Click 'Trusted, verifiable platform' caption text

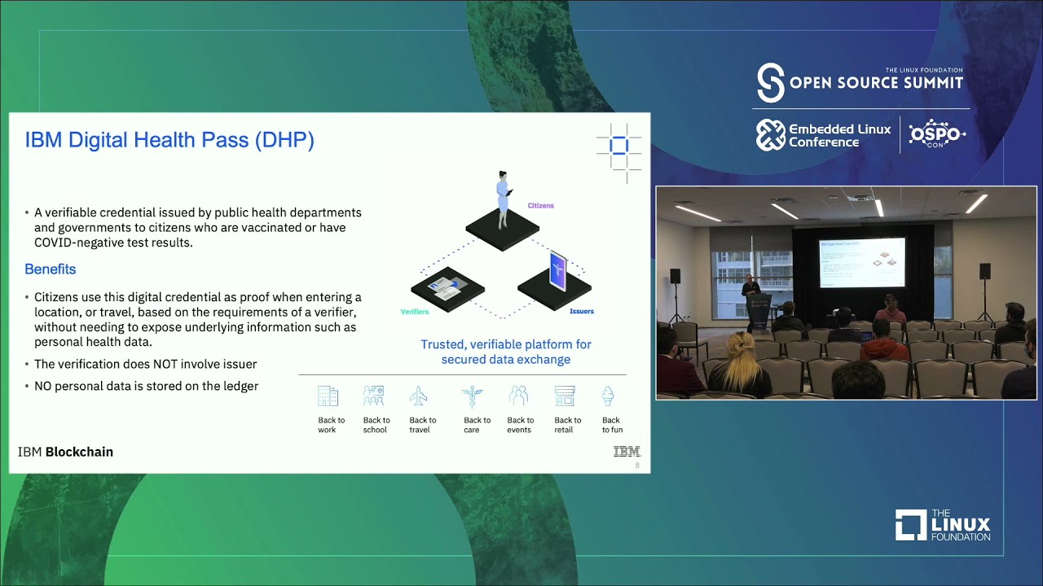pos(506,352)
